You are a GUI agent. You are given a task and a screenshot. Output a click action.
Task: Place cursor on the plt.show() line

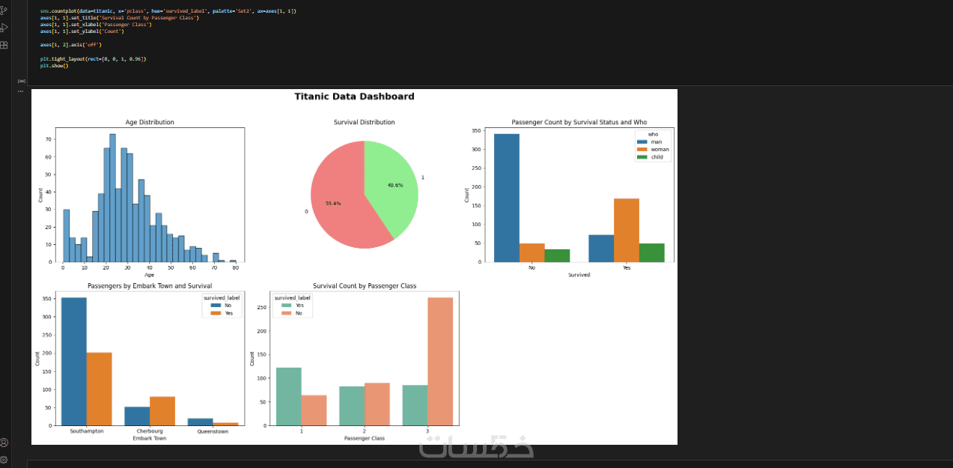click(54, 65)
